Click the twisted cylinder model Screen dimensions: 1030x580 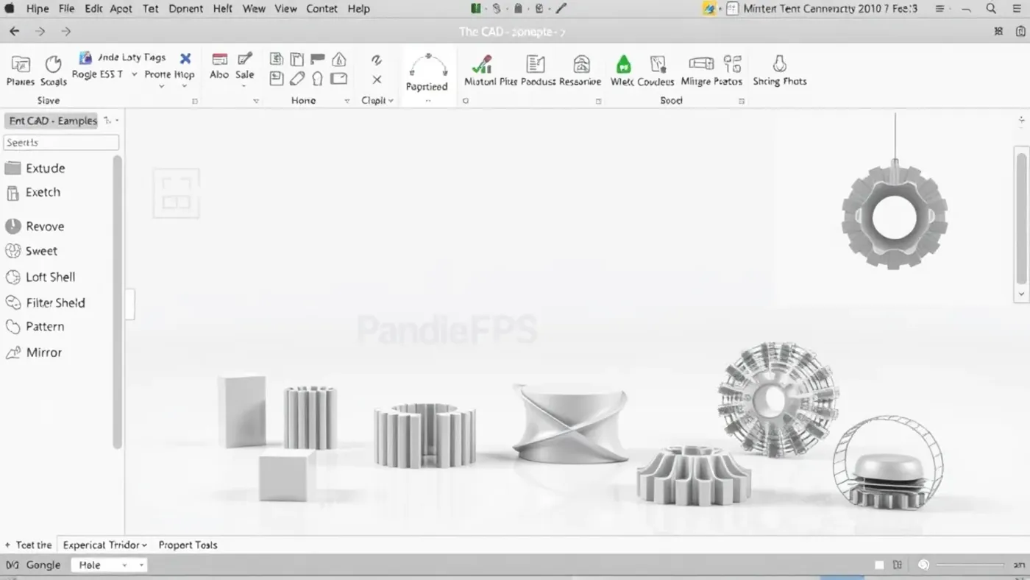(570, 423)
